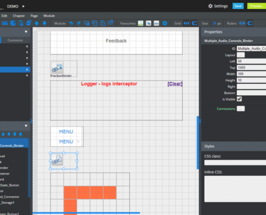Open the Chapter menu
This screenshot has height=215, width=266.
tap(19, 16)
